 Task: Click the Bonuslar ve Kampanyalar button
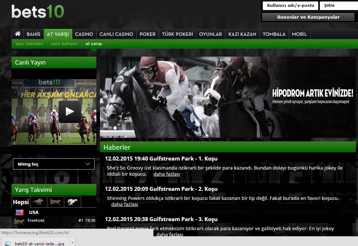point(308,17)
